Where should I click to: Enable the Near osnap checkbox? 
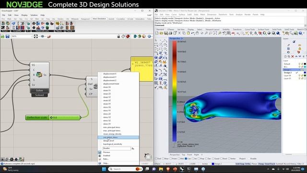click(163, 159)
